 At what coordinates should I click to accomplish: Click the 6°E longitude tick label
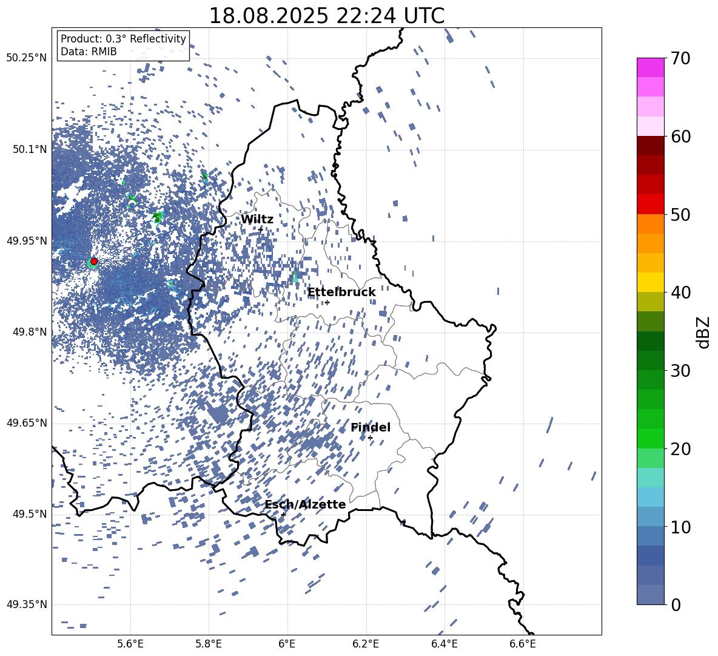click(x=287, y=644)
